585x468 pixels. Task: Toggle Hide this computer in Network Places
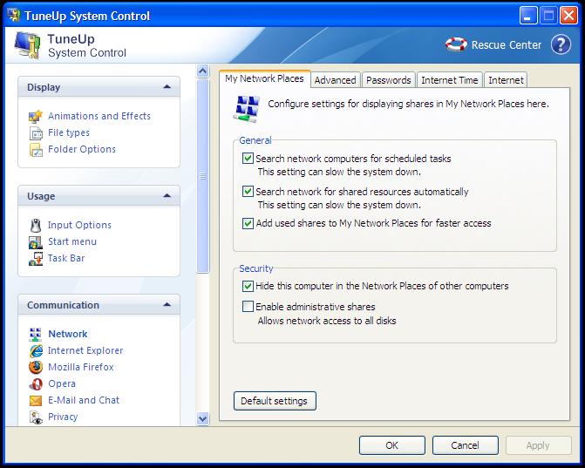click(248, 286)
